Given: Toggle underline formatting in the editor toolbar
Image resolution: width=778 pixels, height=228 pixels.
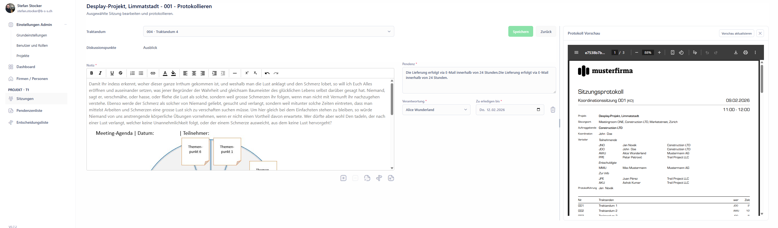Looking at the screenshot, I should click(112, 73).
